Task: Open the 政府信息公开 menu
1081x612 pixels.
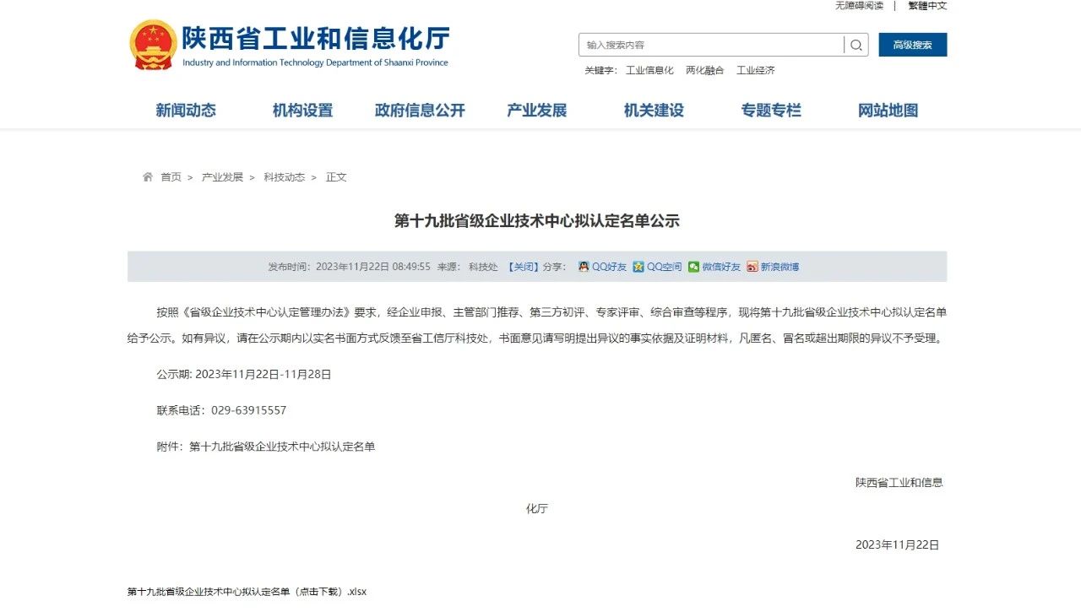Action: pos(420,111)
